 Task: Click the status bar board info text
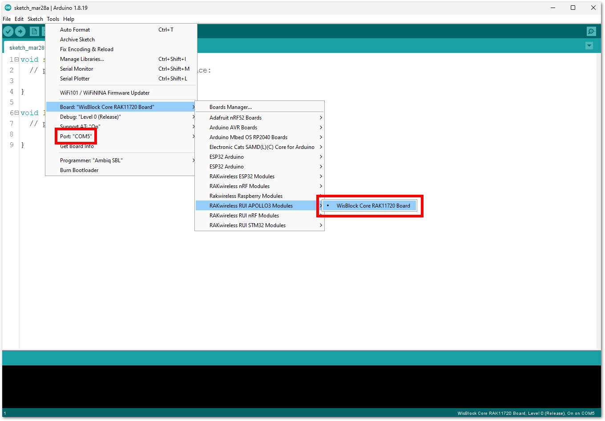(x=526, y=413)
